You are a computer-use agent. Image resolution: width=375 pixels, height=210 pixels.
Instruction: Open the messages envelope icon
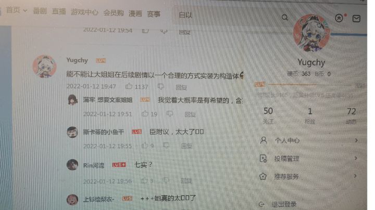click(356, 19)
